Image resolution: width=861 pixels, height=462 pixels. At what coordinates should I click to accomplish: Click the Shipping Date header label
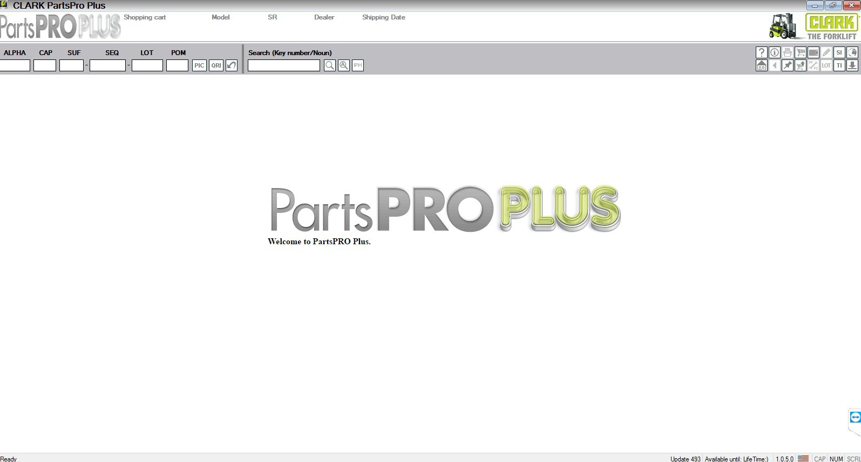pyautogui.click(x=384, y=17)
